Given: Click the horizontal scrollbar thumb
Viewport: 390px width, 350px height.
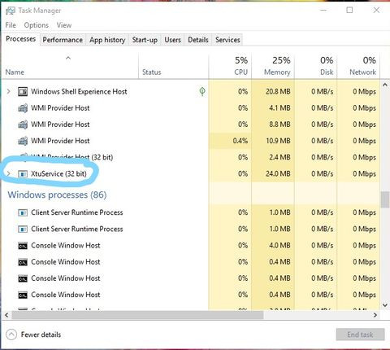Looking at the screenshot, I should click(137, 315).
